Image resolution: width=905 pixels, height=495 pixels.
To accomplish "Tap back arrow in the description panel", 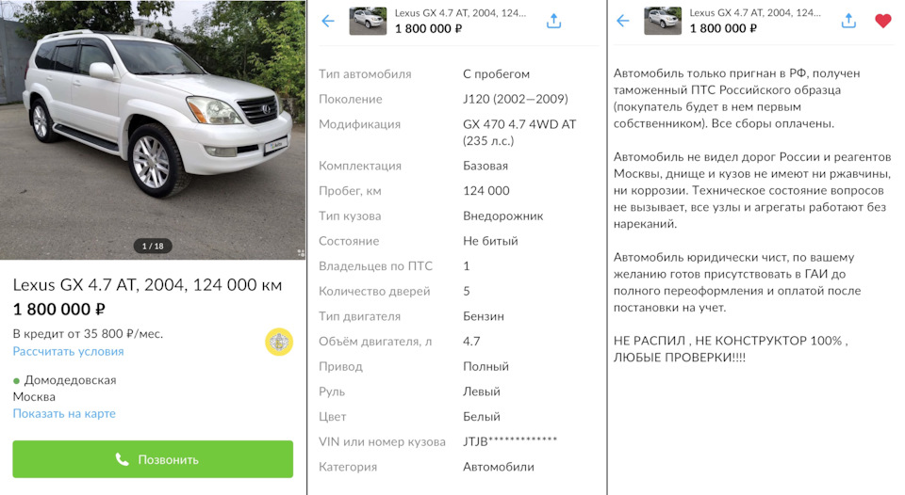I will (x=623, y=22).
